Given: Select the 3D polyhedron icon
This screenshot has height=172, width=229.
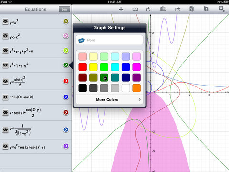Looking at the screenshot, I should tap(163, 9).
